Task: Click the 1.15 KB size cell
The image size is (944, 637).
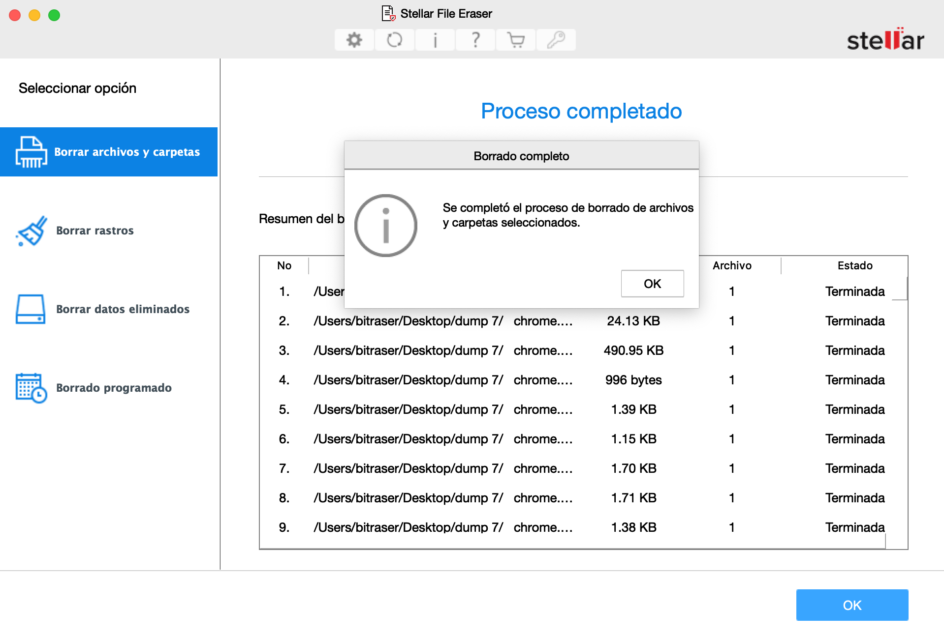Action: tap(633, 439)
